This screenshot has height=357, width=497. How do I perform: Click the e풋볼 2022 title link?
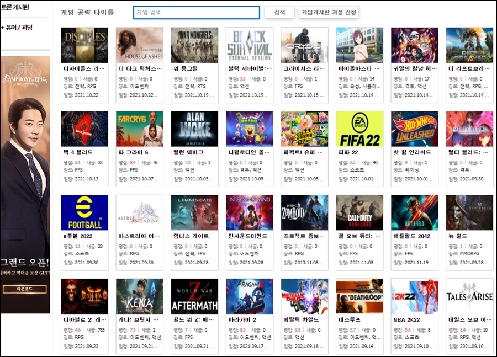pyautogui.click(x=78, y=236)
